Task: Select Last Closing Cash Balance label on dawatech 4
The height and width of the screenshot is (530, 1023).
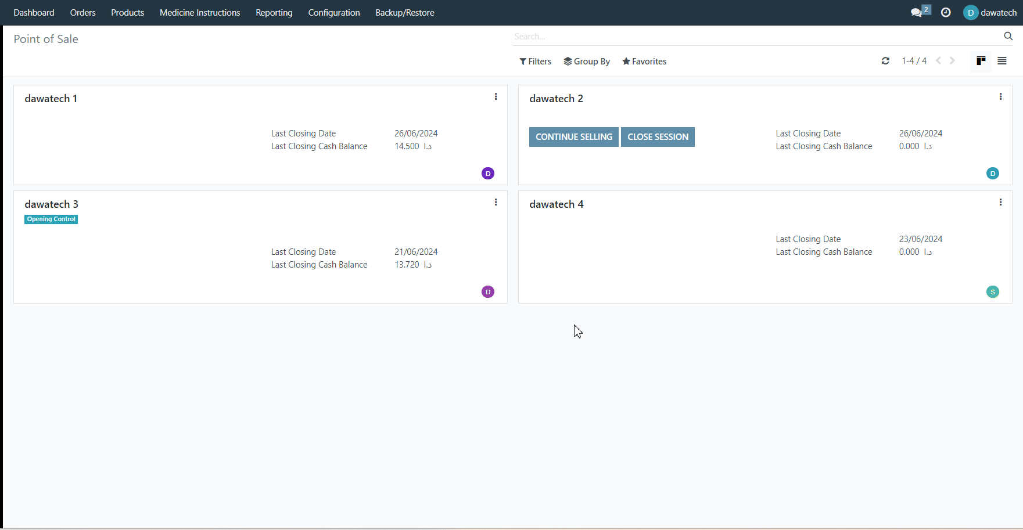Action: tap(824, 252)
